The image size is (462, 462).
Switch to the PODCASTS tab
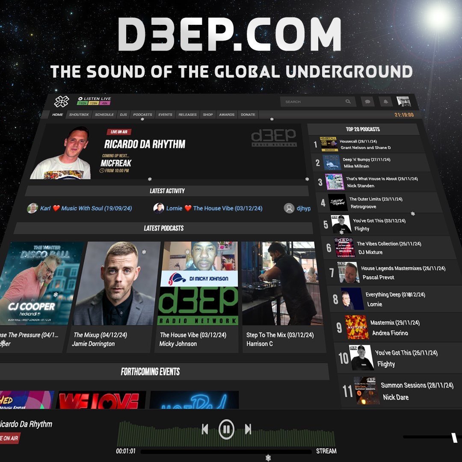click(142, 115)
